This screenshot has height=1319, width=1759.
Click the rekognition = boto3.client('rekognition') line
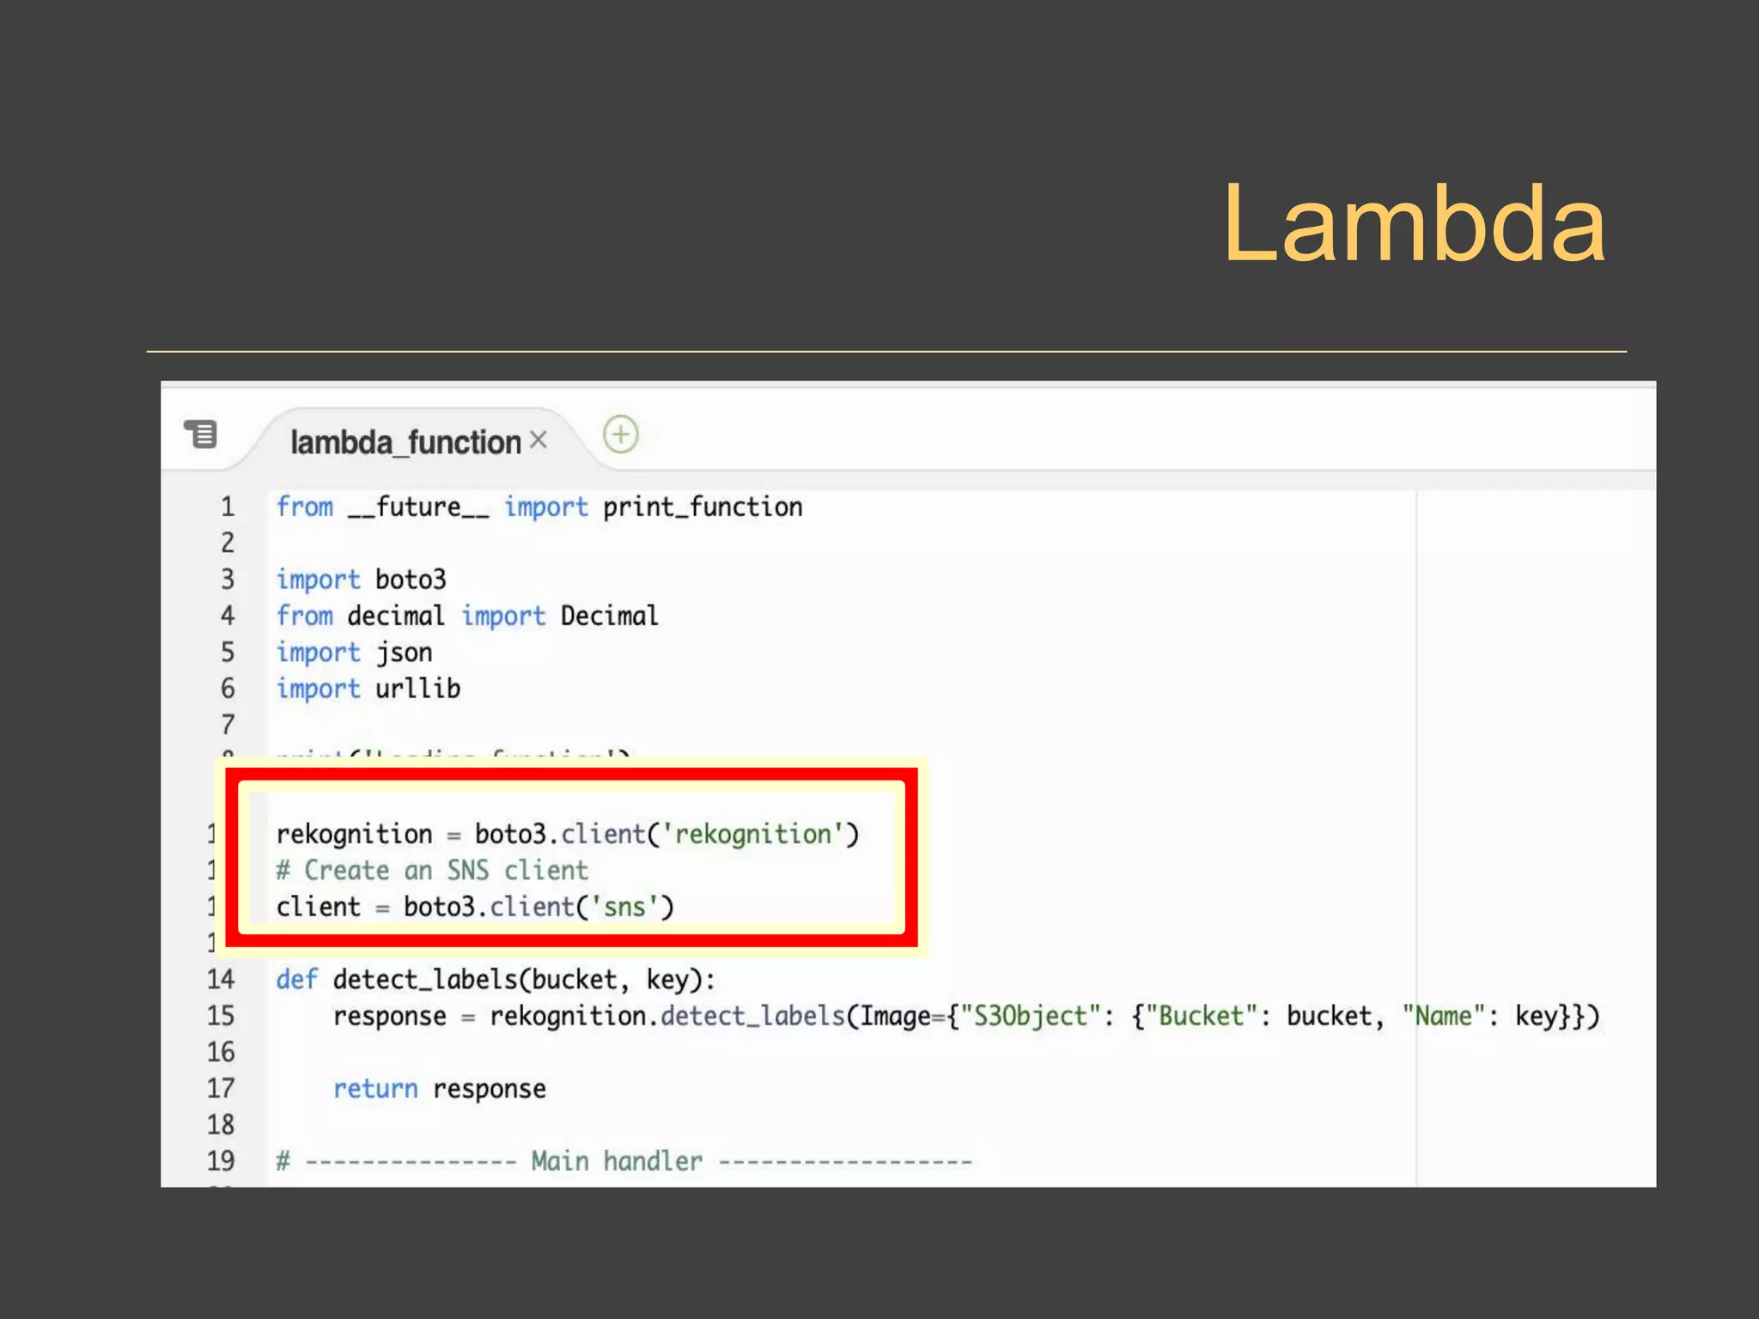point(568,834)
